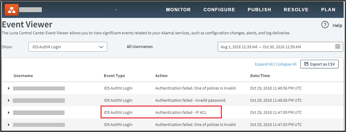
Task: Expand the account selector arrow in header
Action: (116, 10)
